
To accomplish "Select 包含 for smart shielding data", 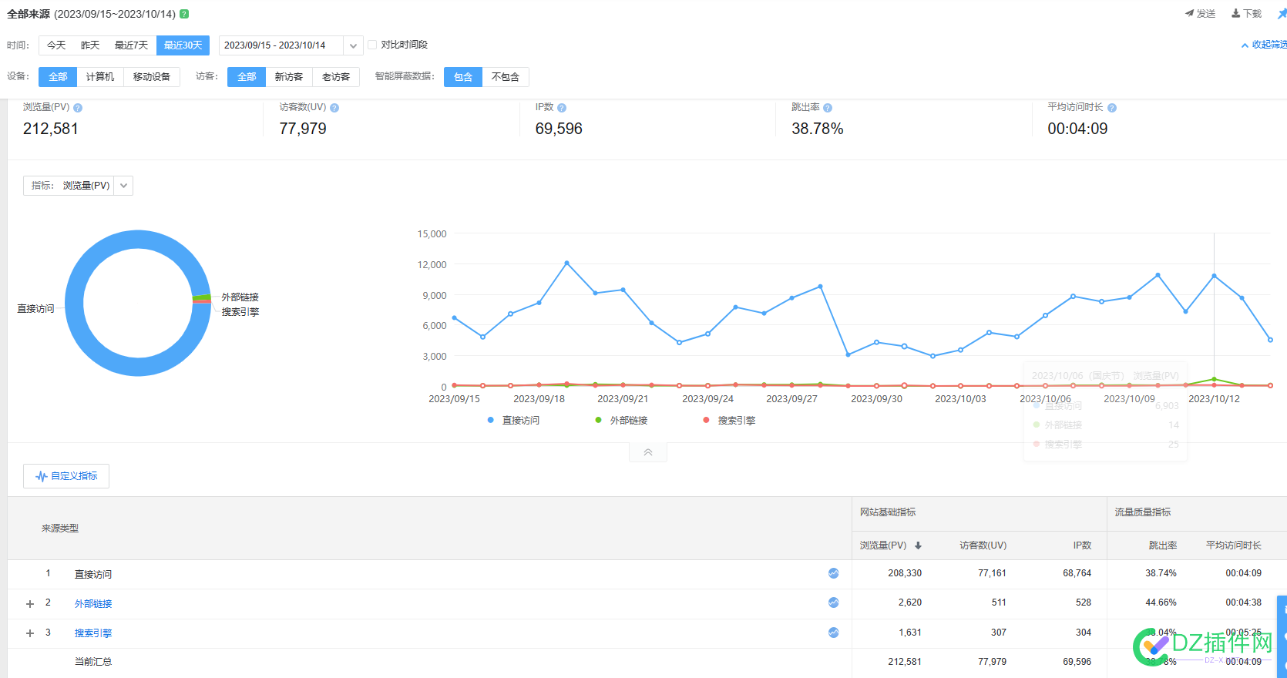I will click(x=463, y=77).
